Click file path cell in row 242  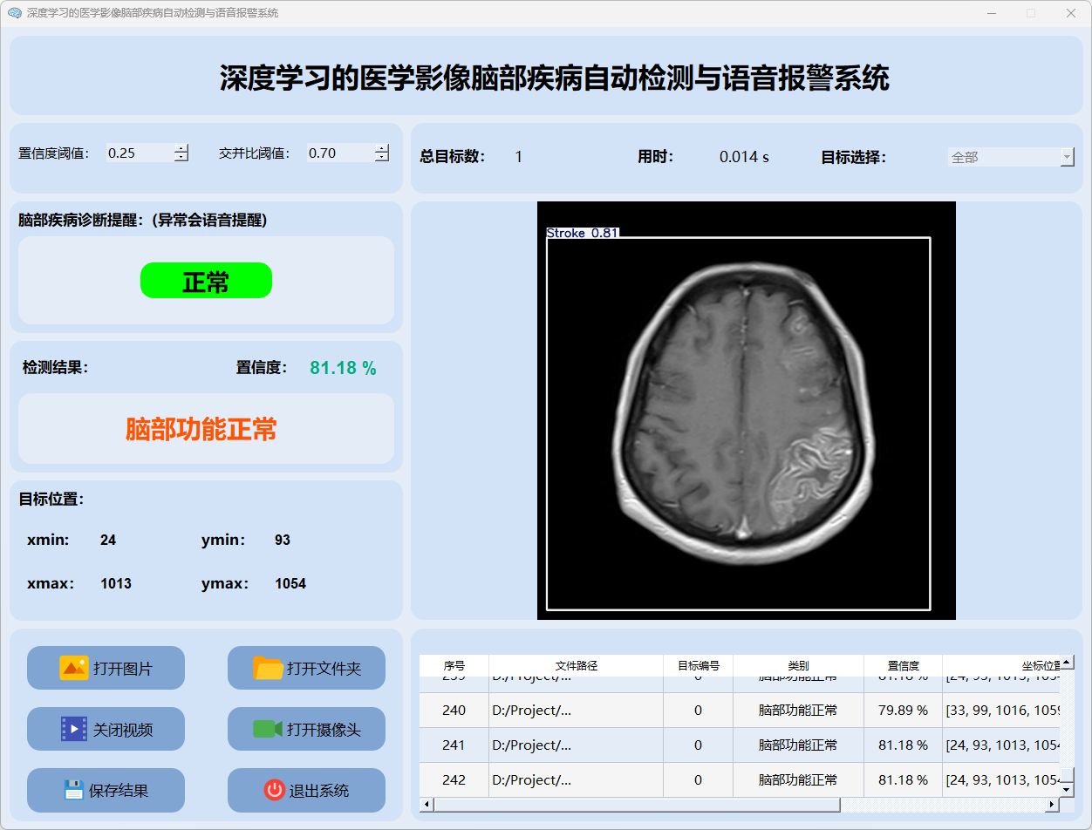pos(577,780)
